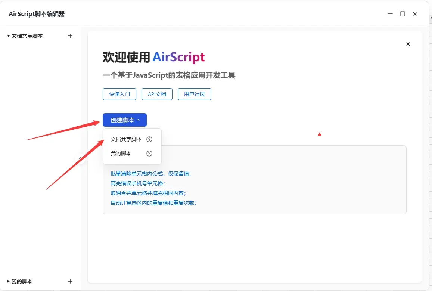Screen dimensions: 432x291
Task: Show help for 文档共享脚本 menu option
Action: [x=149, y=139]
